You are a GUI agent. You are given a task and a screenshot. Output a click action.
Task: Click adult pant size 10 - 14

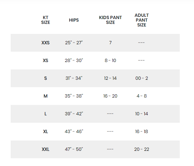coord(142,114)
